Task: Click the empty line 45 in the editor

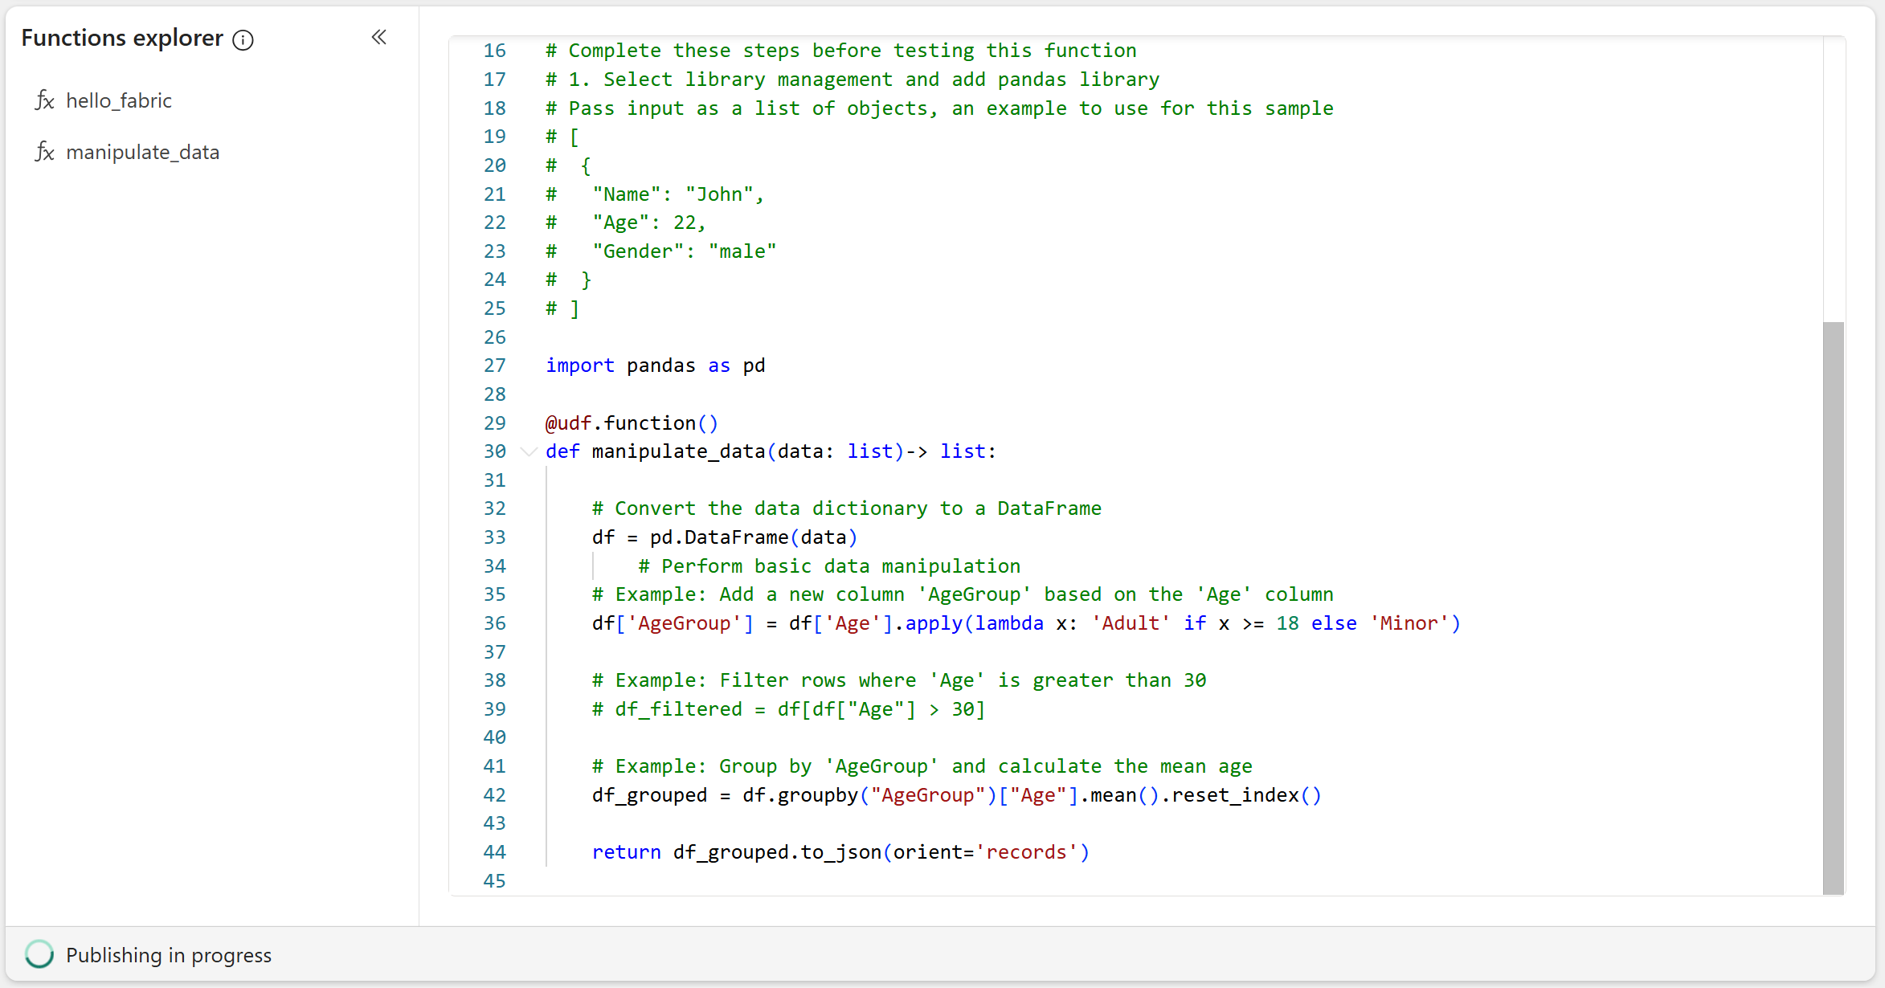Action: click(803, 881)
